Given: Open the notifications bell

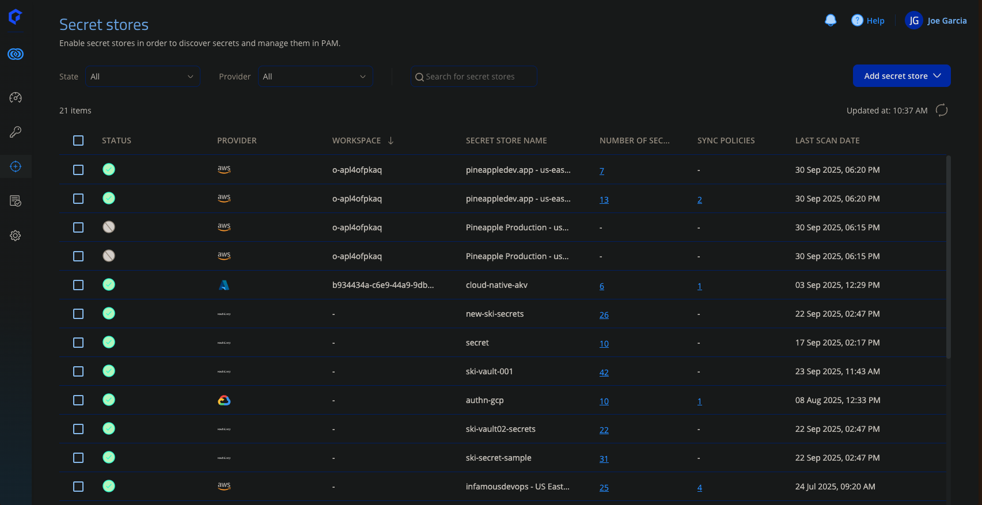Looking at the screenshot, I should point(831,21).
